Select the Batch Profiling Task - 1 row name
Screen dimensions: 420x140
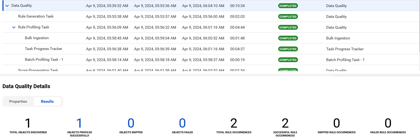click(44, 60)
